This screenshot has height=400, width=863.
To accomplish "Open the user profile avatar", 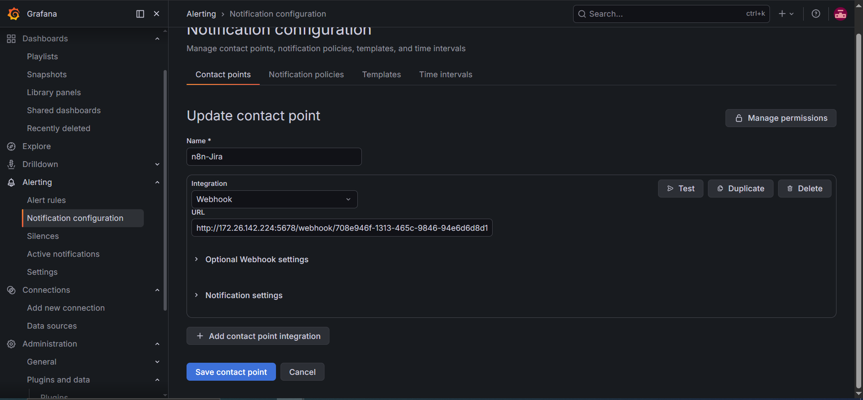I will click(841, 14).
